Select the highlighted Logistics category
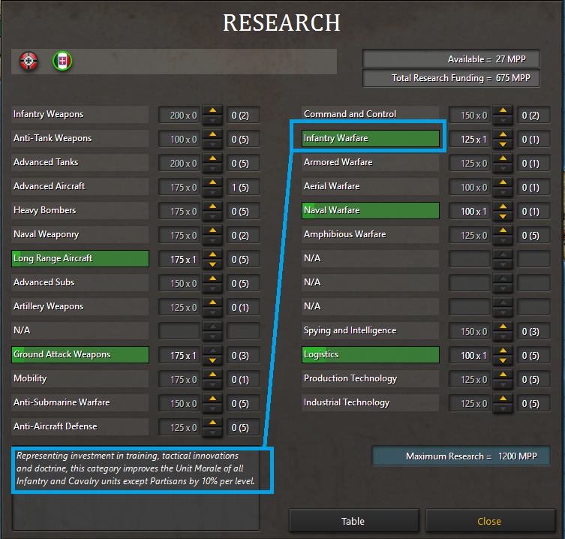Image resolution: width=565 pixels, height=539 pixels. [371, 354]
